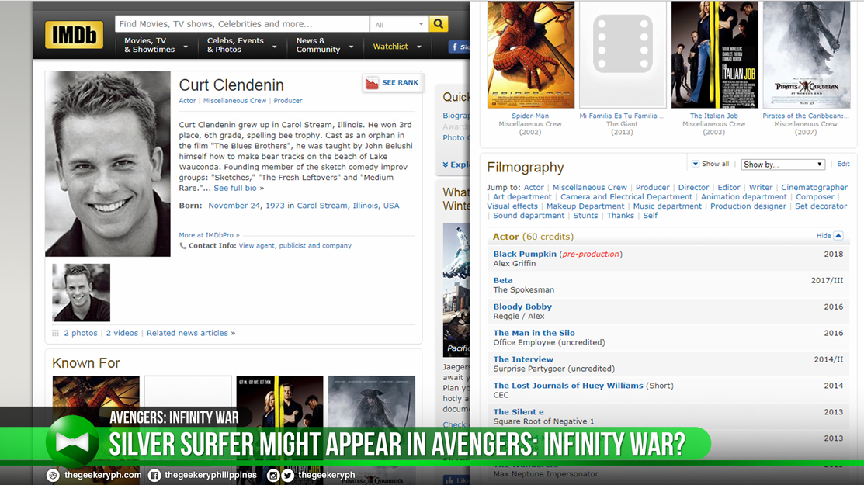Jump to Composer credits

(x=815, y=197)
